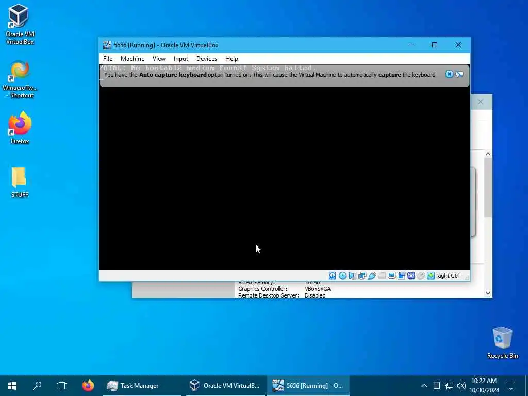Click Remote Desktop Server Disabled value
Screen dimensions: 528x396
[x=315, y=295]
